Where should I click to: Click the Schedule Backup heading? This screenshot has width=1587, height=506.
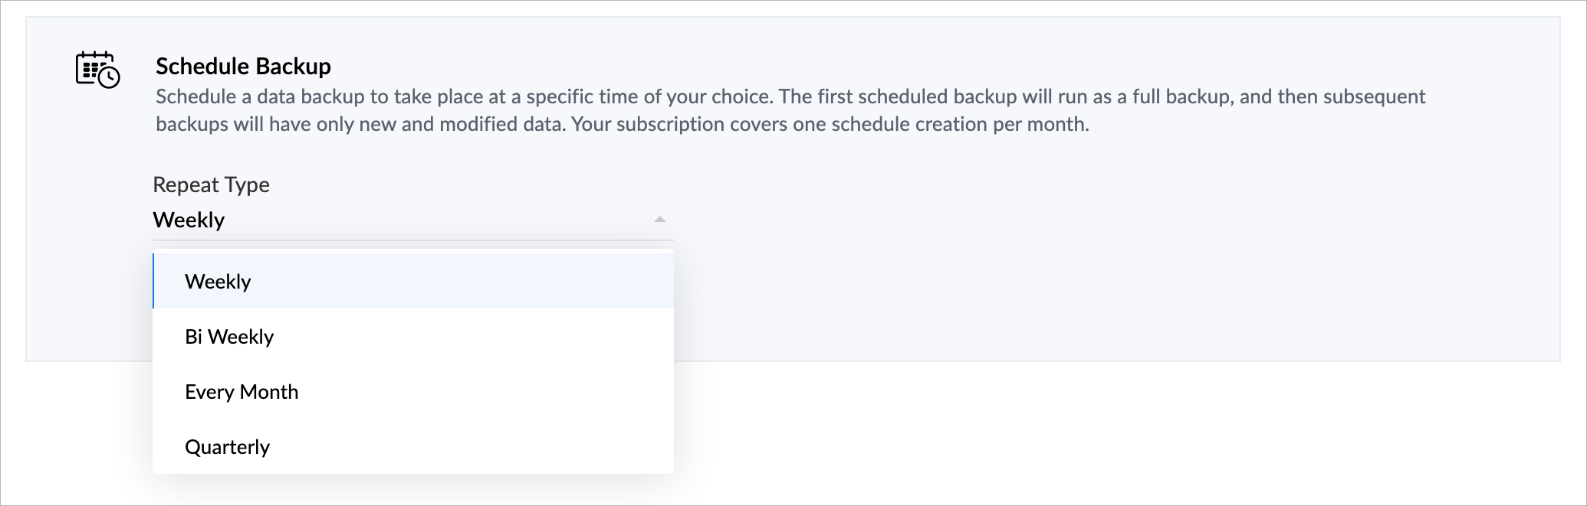(243, 67)
